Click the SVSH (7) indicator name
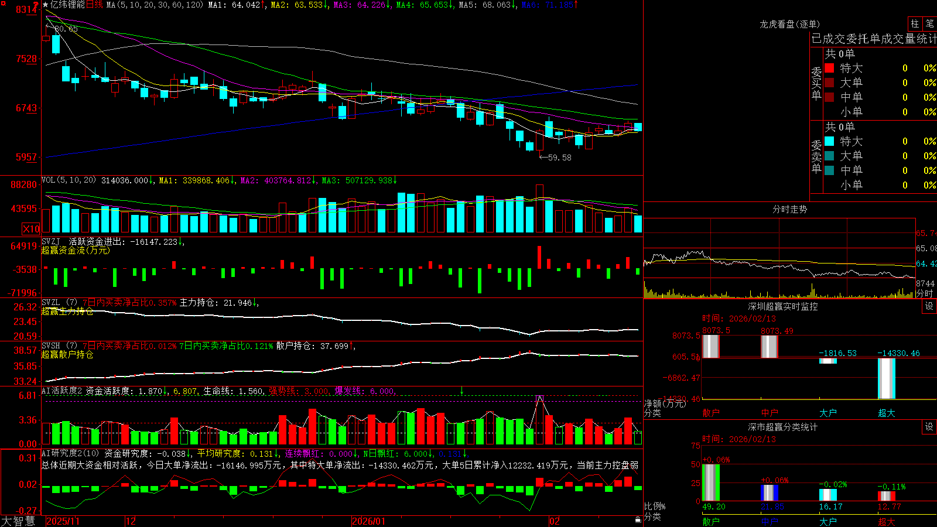 tap(60, 346)
